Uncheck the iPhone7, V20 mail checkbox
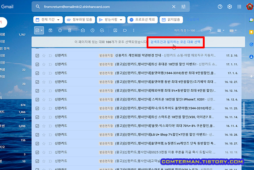This screenshot has width=254, height=170. [37, 99]
